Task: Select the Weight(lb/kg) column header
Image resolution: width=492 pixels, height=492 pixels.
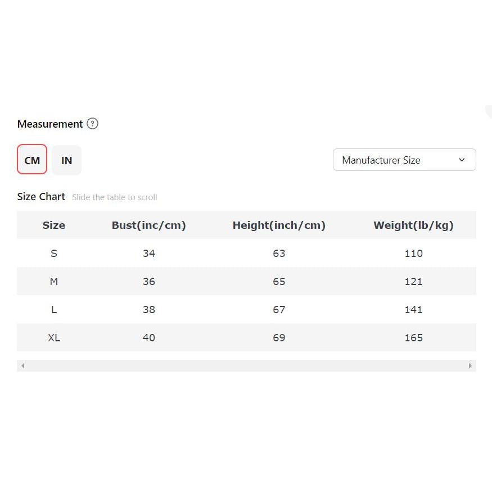Action: coord(413,225)
